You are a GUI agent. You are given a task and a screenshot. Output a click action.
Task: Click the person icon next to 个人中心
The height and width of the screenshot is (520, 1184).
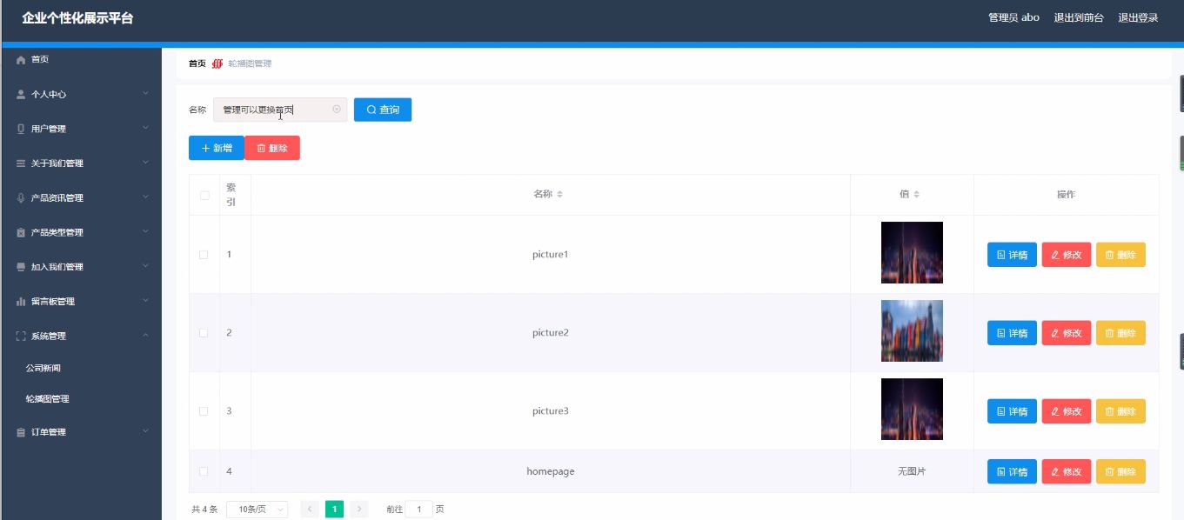pos(21,94)
